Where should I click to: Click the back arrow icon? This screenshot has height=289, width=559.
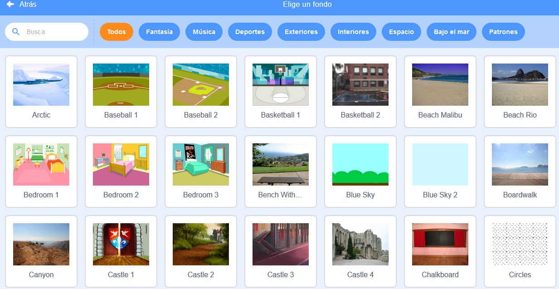(x=10, y=5)
